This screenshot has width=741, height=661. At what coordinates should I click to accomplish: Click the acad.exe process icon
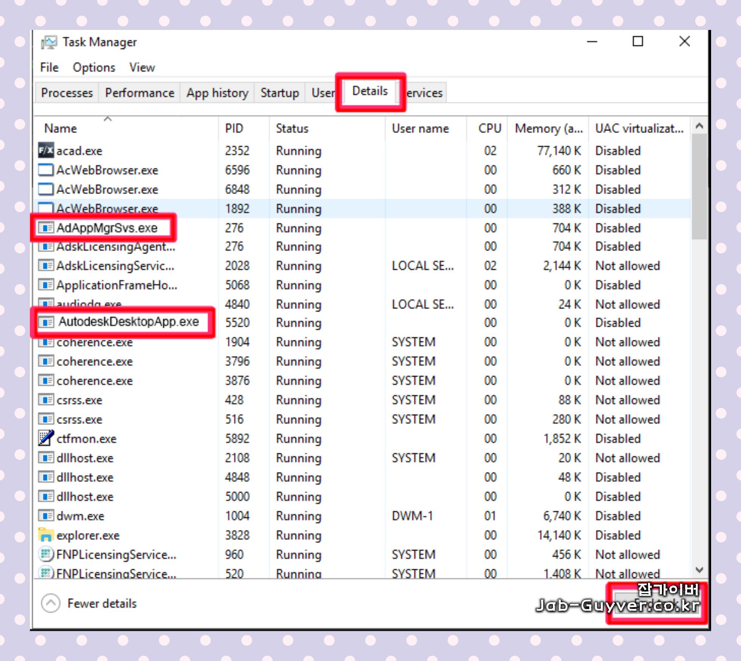[x=46, y=151]
